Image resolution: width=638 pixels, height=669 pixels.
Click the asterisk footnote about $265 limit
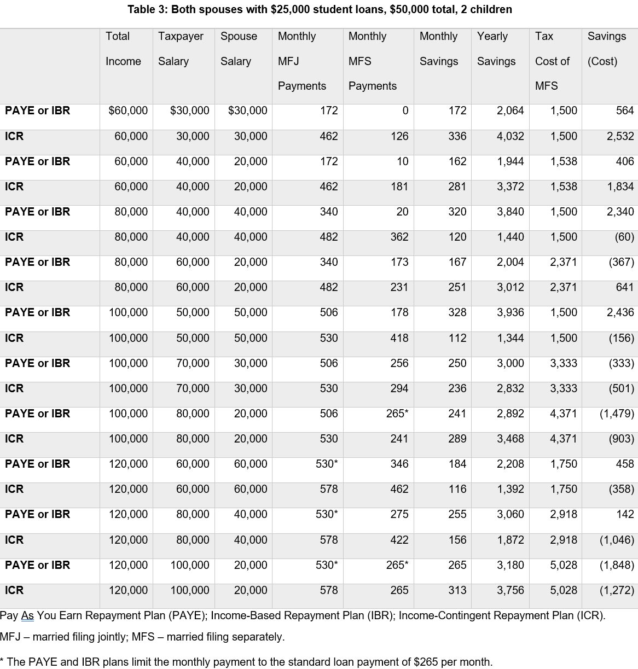[x=246, y=661]
